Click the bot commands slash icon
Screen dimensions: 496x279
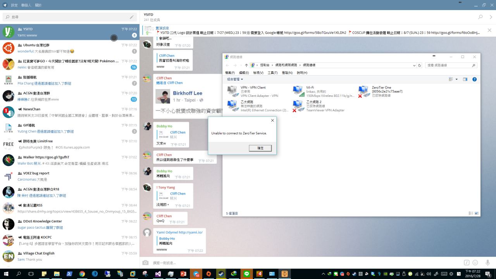[467, 263]
